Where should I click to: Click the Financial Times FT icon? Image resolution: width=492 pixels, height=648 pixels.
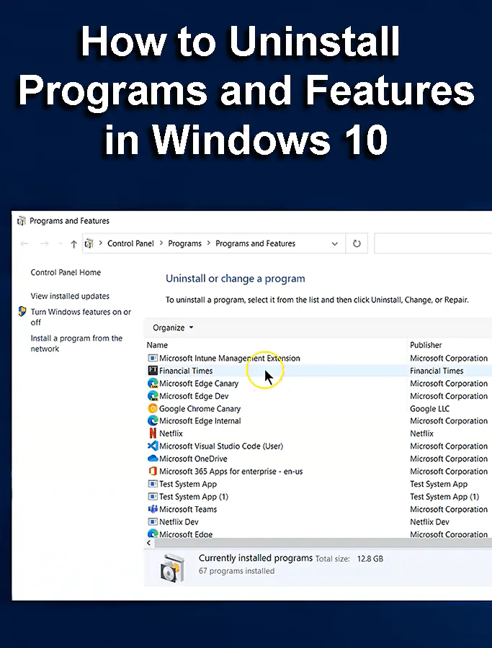point(153,370)
